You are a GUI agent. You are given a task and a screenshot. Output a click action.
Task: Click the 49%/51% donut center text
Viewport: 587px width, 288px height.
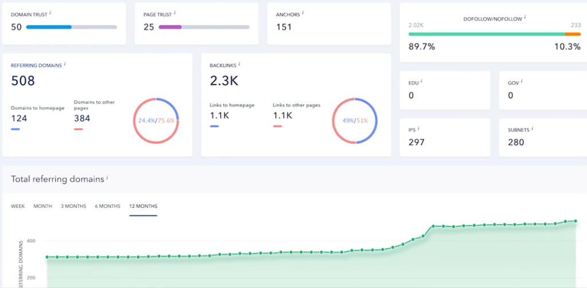click(355, 121)
